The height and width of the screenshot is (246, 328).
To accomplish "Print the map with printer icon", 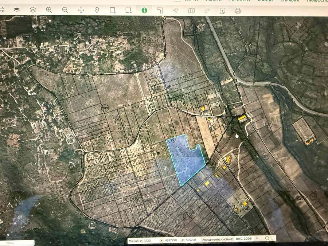I will click(238, 11).
